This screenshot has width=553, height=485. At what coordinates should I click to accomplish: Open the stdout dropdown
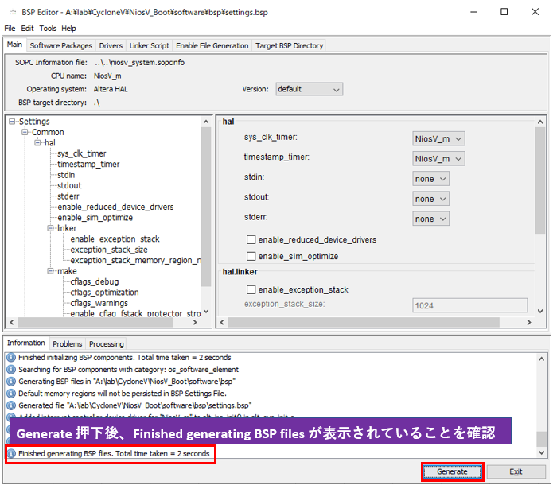pyautogui.click(x=431, y=199)
